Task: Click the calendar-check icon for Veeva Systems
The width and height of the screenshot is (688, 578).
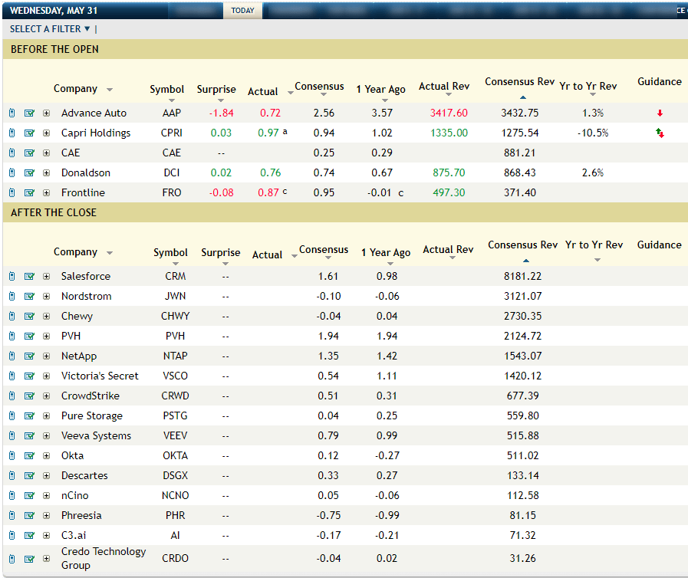Action: tap(29, 436)
